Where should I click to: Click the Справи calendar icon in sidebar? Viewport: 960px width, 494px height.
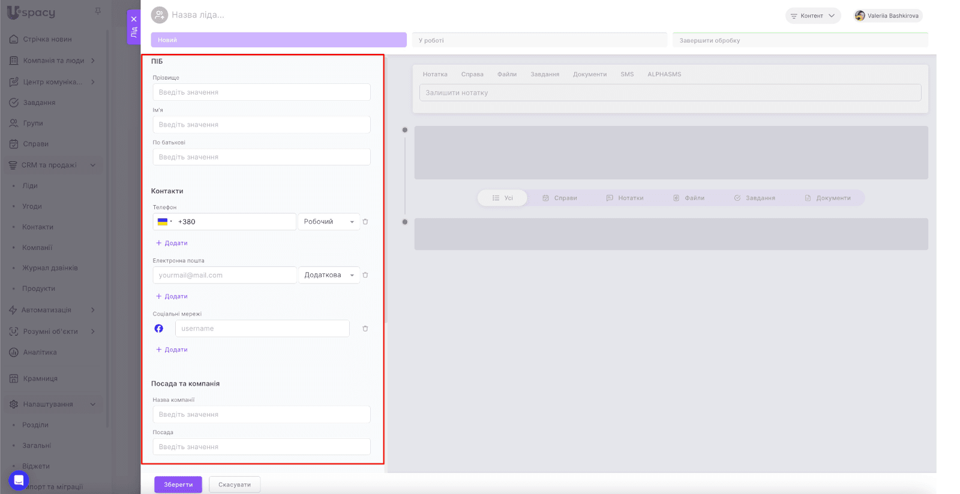(x=14, y=144)
